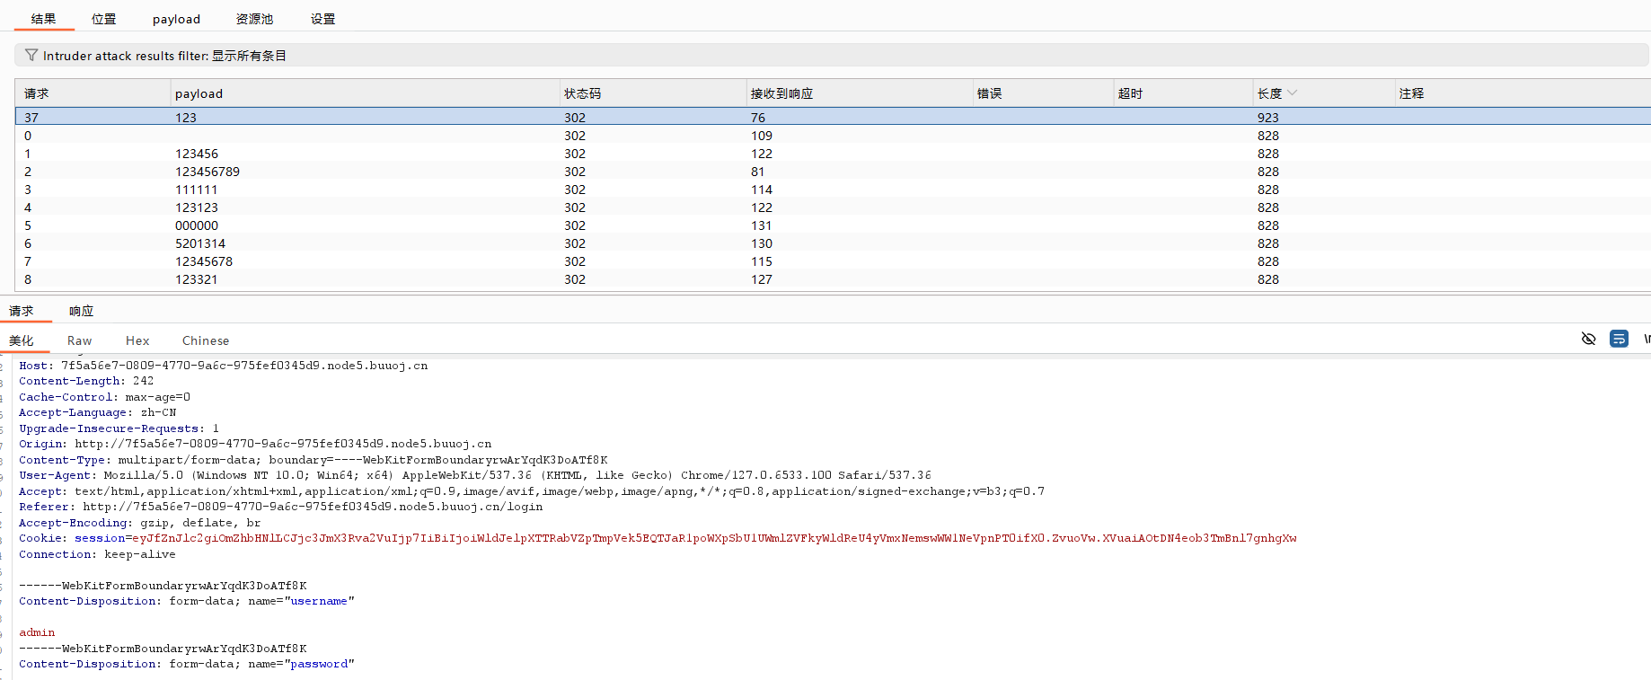Sort by the 注释 column header
This screenshot has width=1651, height=680.
coord(1523,93)
